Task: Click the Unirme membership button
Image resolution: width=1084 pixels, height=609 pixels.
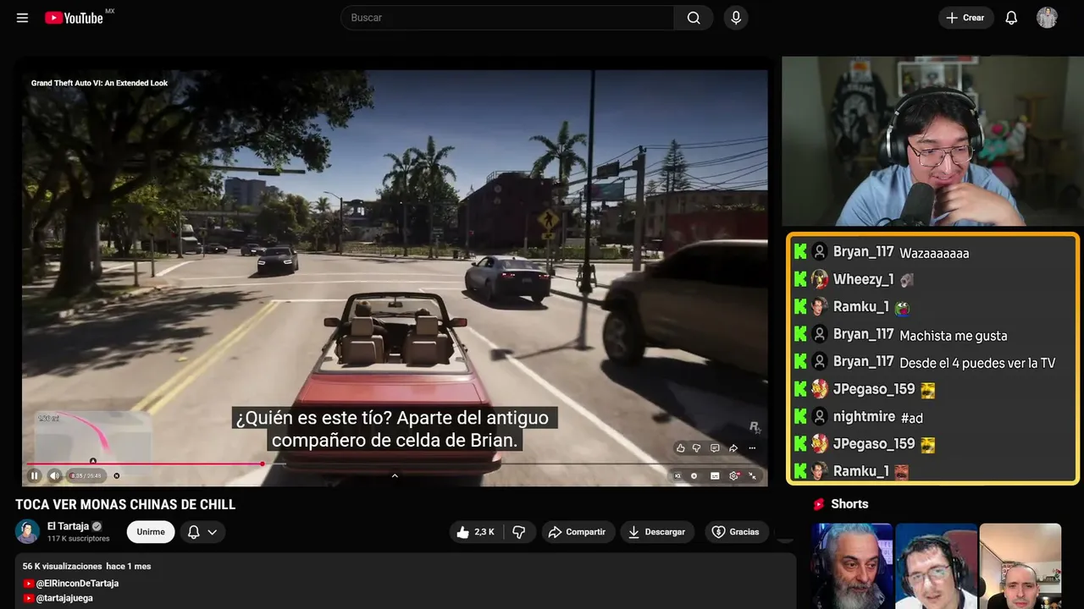Action: (x=151, y=532)
